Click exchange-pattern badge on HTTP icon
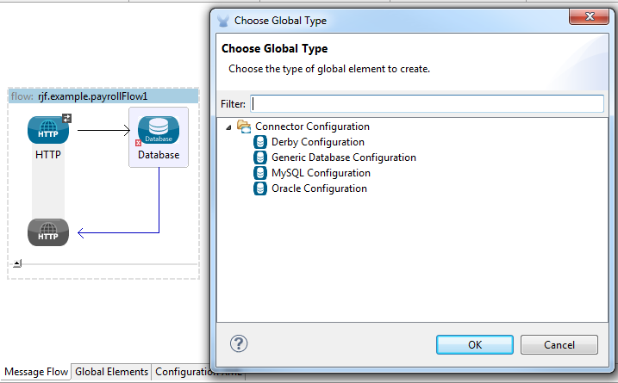Screen dimensions: 618x383 pos(66,118)
